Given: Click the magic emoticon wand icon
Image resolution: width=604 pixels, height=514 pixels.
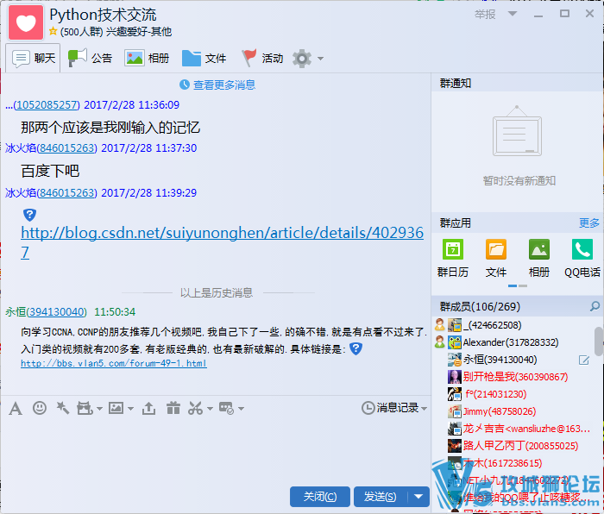Looking at the screenshot, I should coord(63,408).
